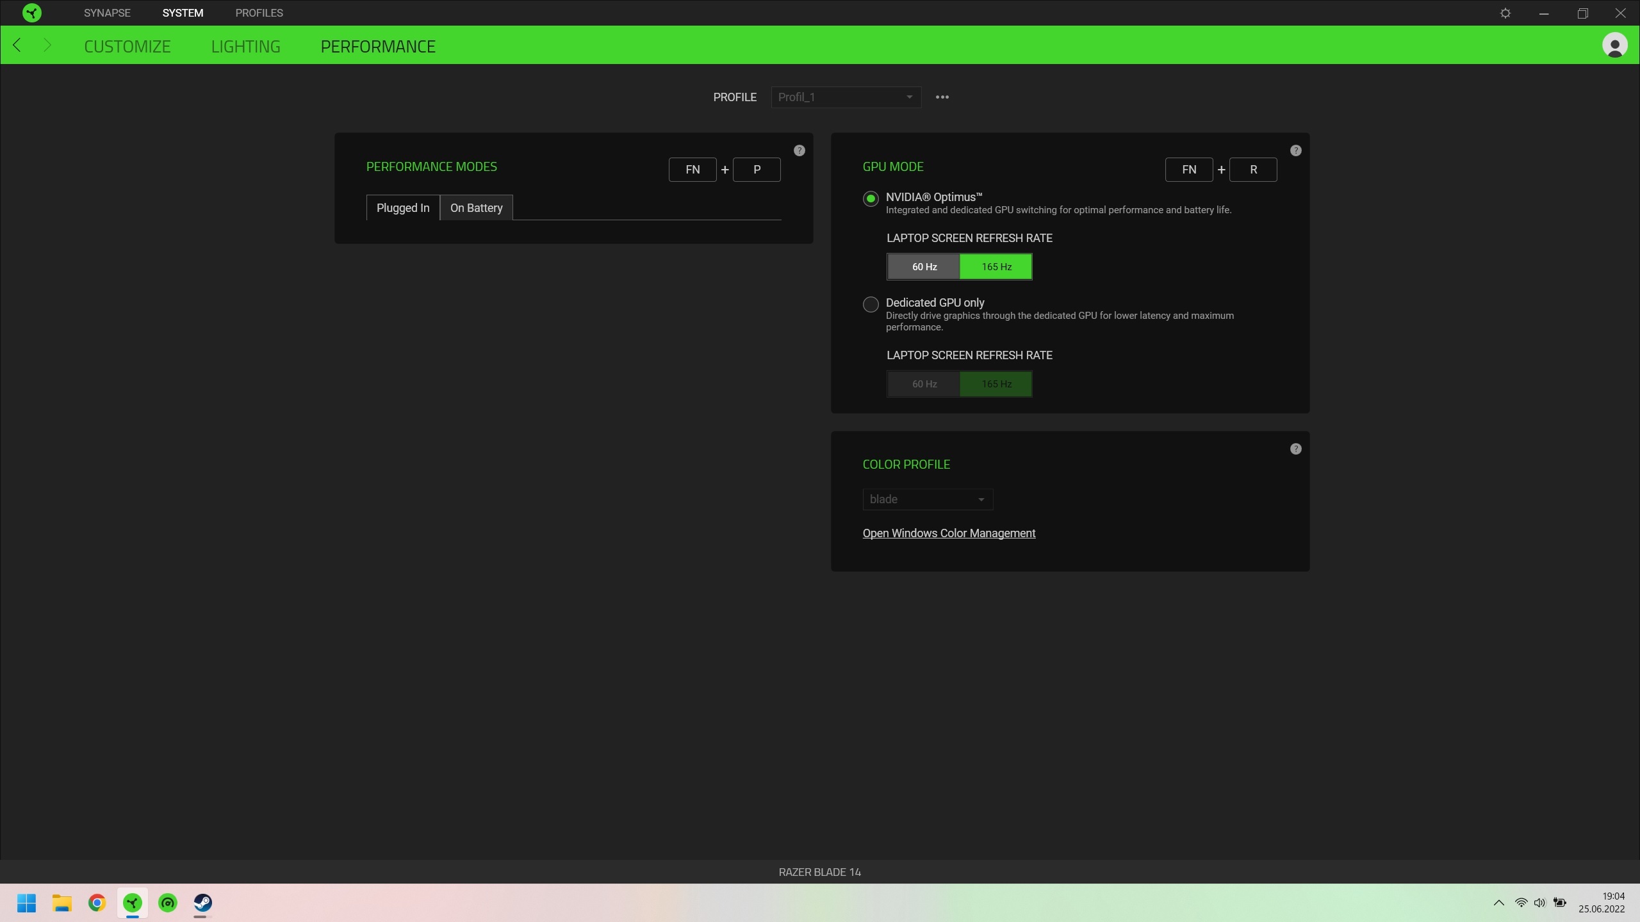Show help for GPU Mode

(1295, 150)
